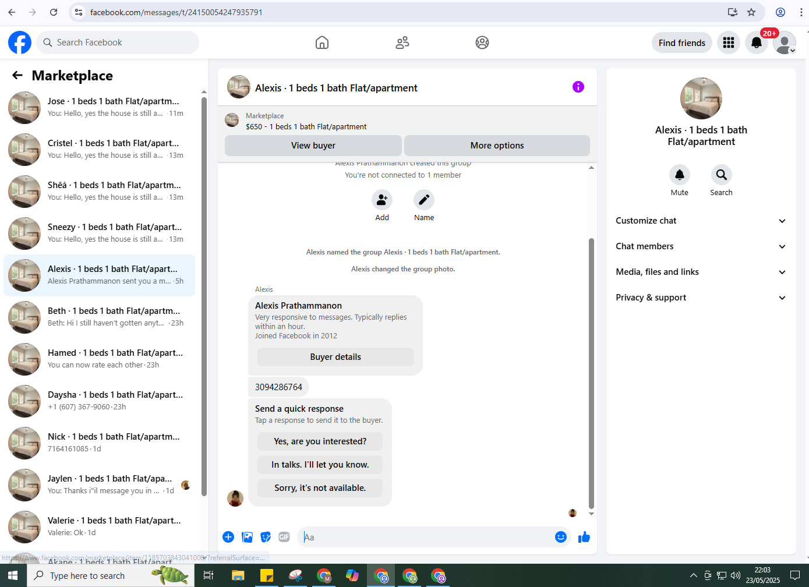Send quick response "Yes, are you interested?"

point(320,441)
